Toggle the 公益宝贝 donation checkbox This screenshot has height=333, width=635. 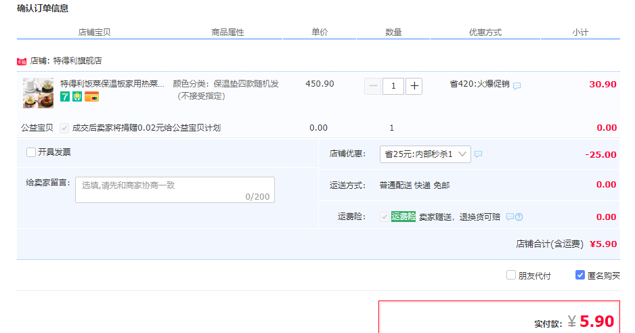64,128
